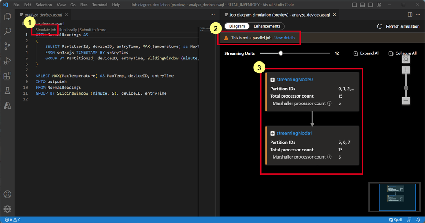Open the Extensions view
Viewport: 425px width, 223px height.
[7, 75]
